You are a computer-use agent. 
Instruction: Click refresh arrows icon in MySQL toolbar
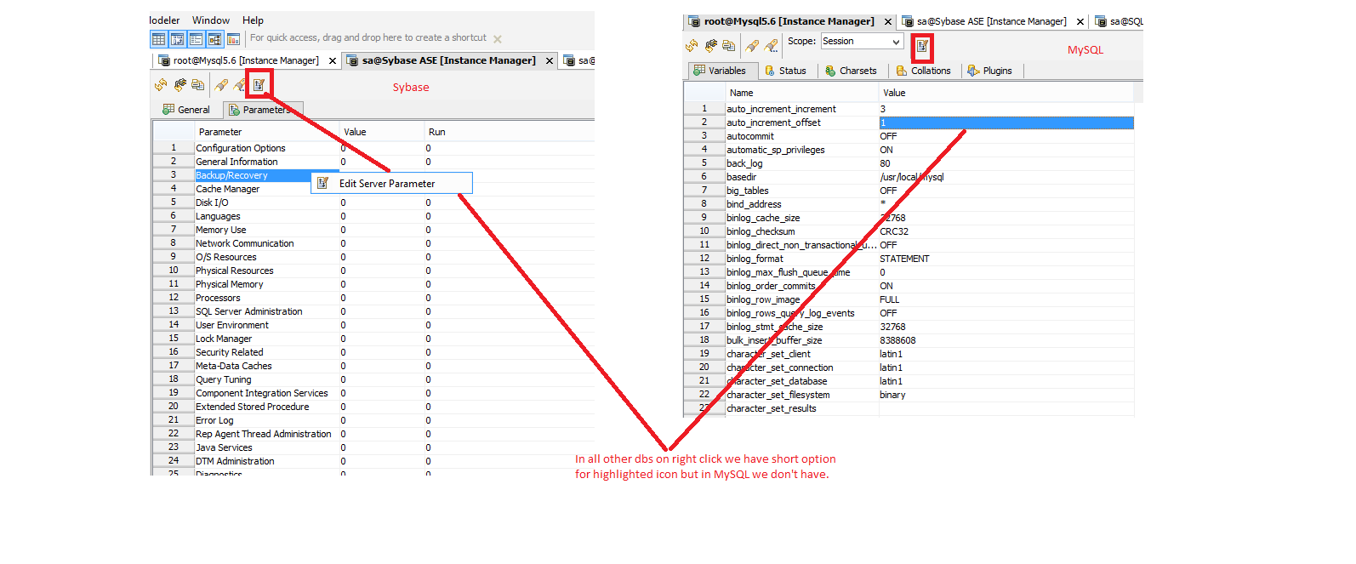pyautogui.click(x=692, y=45)
